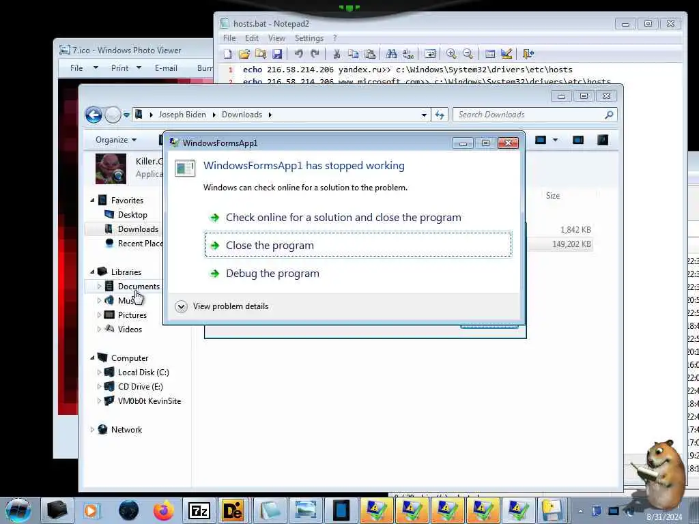Click the Replace icon in Notepad2 toolbar
The width and height of the screenshot is (699, 524).
click(x=408, y=54)
